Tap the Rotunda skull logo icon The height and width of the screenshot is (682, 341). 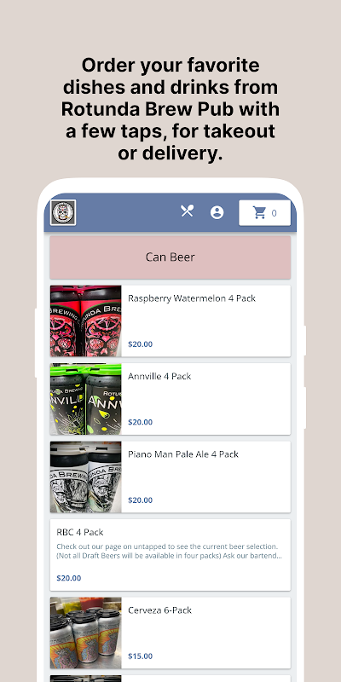click(63, 212)
